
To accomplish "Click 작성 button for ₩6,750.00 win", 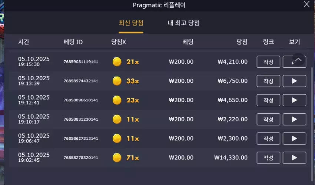I will click(268, 81).
